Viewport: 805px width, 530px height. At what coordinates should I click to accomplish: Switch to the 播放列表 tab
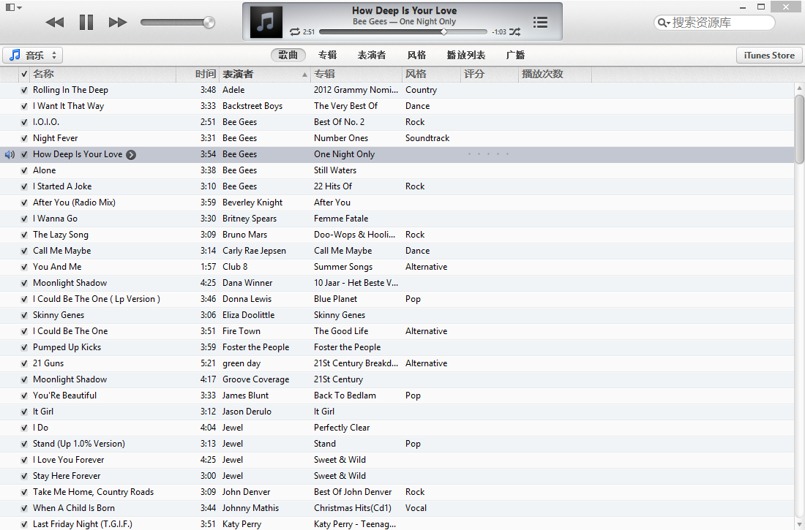(x=466, y=55)
